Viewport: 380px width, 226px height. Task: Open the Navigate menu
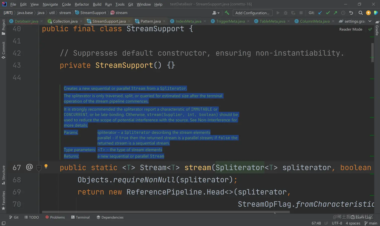point(50,4)
